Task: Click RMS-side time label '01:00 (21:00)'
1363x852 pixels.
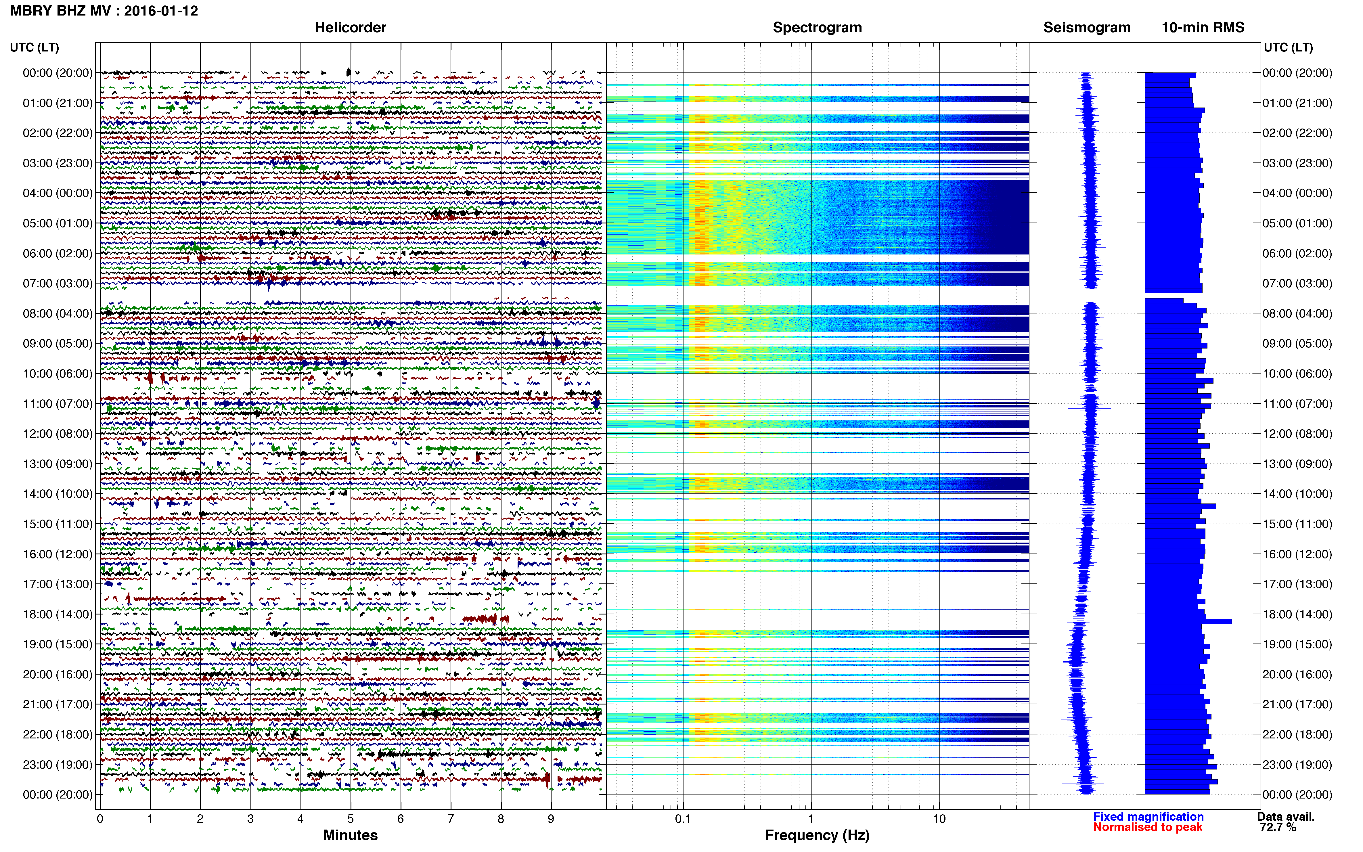Action: coord(1297,103)
